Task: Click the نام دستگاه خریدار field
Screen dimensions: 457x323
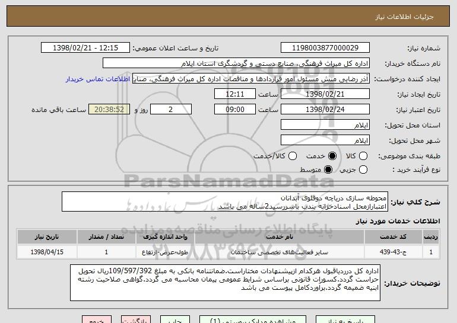Action: coord(236,63)
